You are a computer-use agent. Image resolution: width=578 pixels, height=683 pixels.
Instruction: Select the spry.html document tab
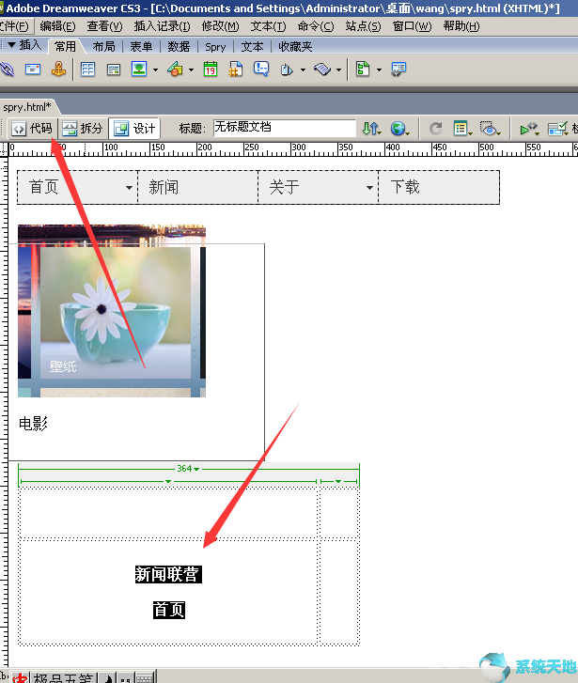[27, 107]
